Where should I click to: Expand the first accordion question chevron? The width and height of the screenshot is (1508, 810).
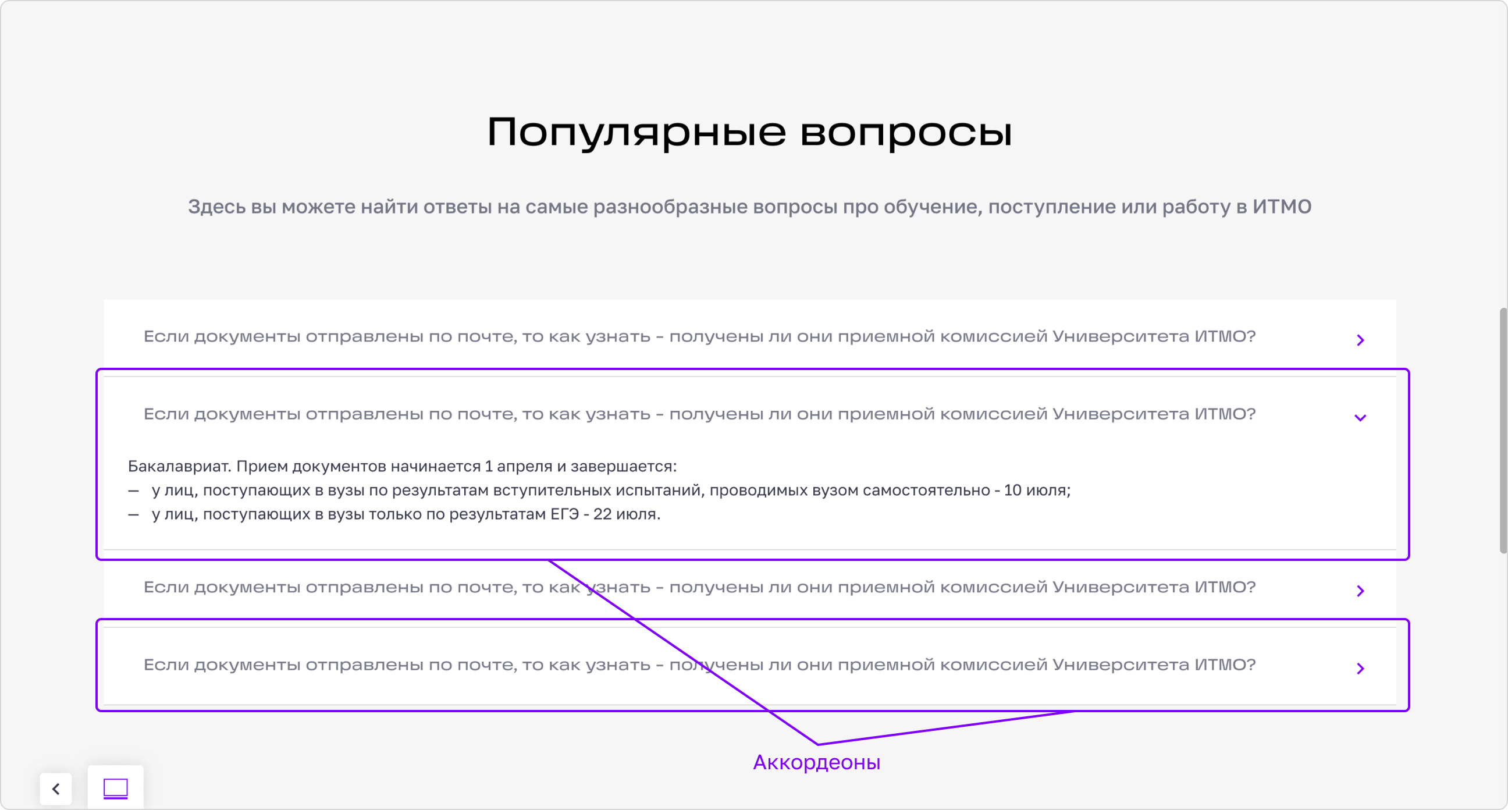(1360, 340)
